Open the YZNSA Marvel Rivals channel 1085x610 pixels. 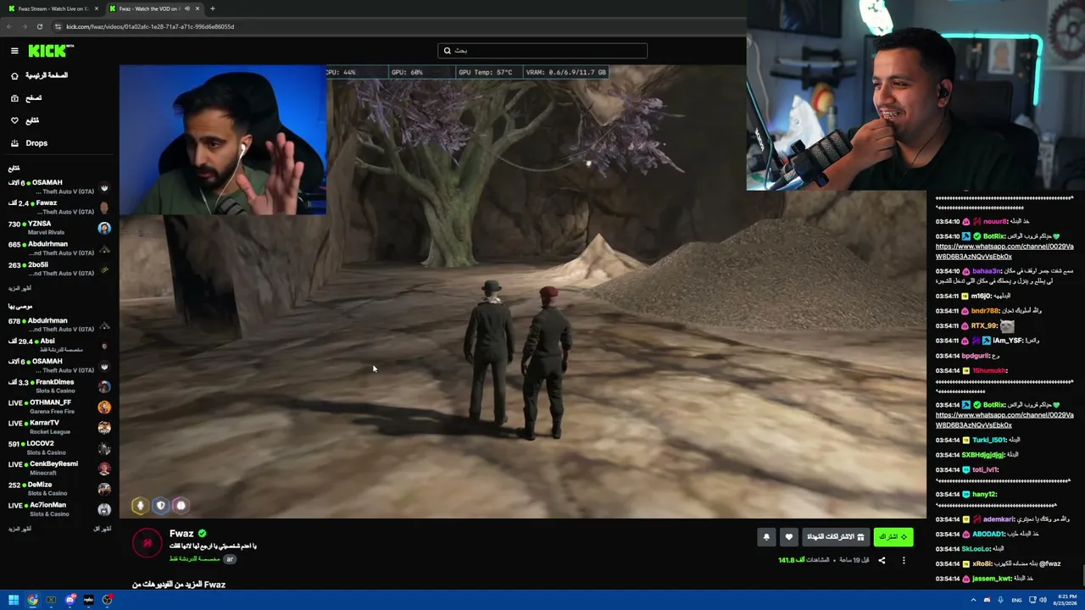[x=59, y=228]
